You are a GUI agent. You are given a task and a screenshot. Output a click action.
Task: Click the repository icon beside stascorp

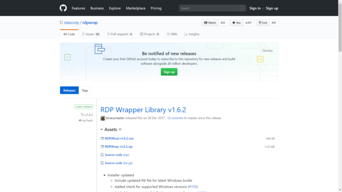pos(61,22)
